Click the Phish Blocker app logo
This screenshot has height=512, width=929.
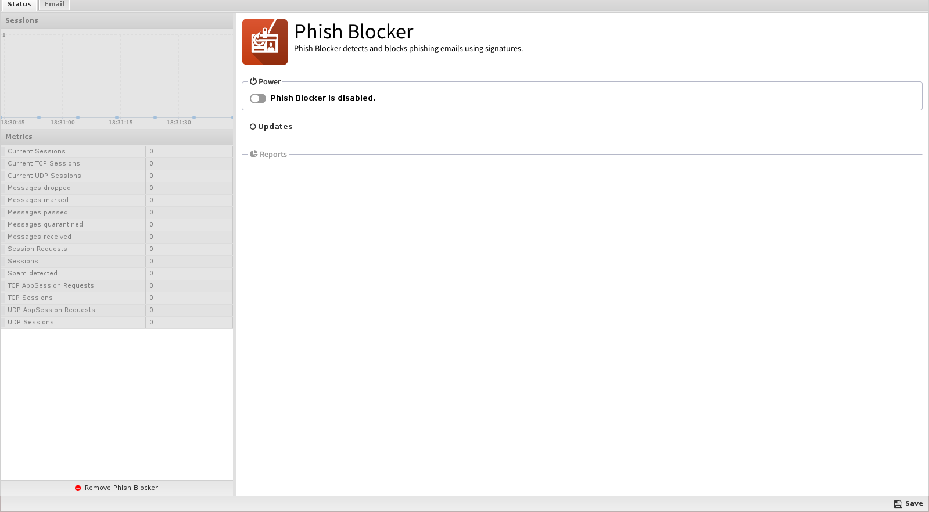pos(264,42)
